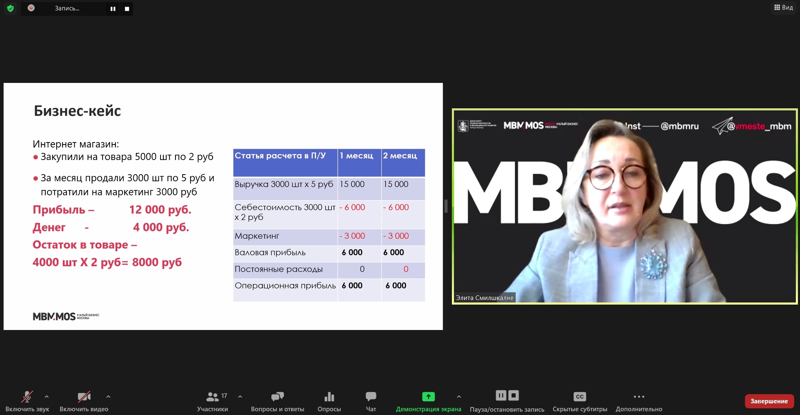The height and width of the screenshot is (415, 800).
Task: Open the Вид layout menu
Action: (783, 7)
